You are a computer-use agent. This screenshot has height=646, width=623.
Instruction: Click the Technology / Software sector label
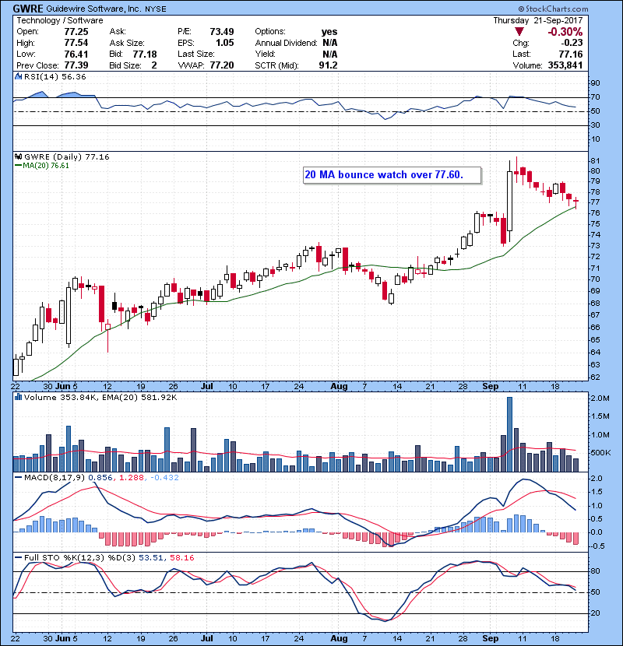coord(60,20)
